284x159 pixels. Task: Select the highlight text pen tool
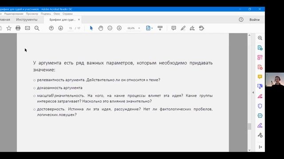[183, 28]
